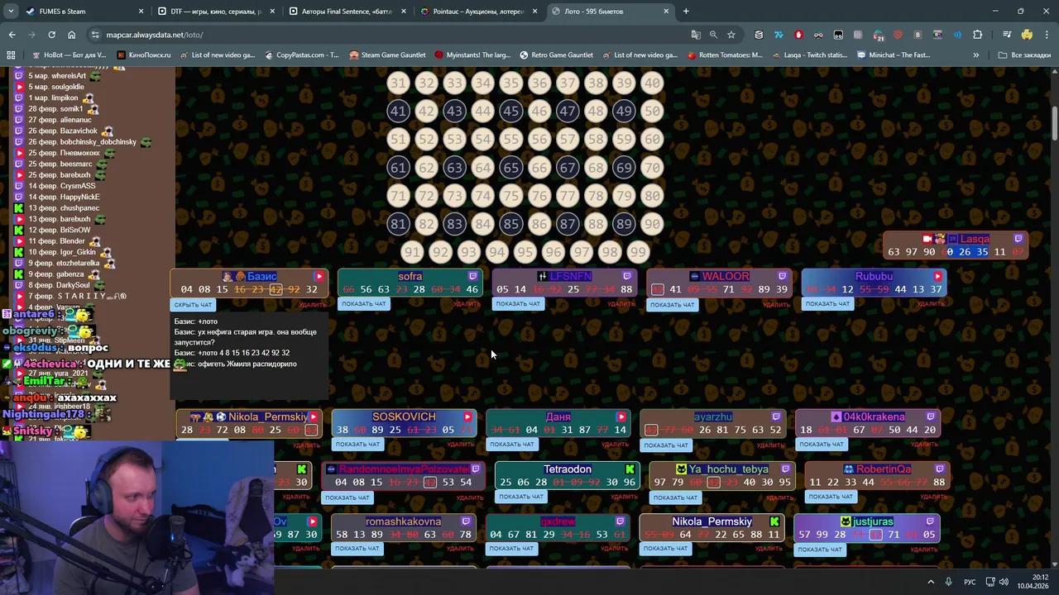Image resolution: width=1059 pixels, height=595 pixels.
Task: Toggle lotto ball number 95
Action: pyautogui.click(x=525, y=252)
